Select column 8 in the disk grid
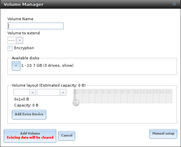This screenshot has height=147, width=181. pos(124,96)
